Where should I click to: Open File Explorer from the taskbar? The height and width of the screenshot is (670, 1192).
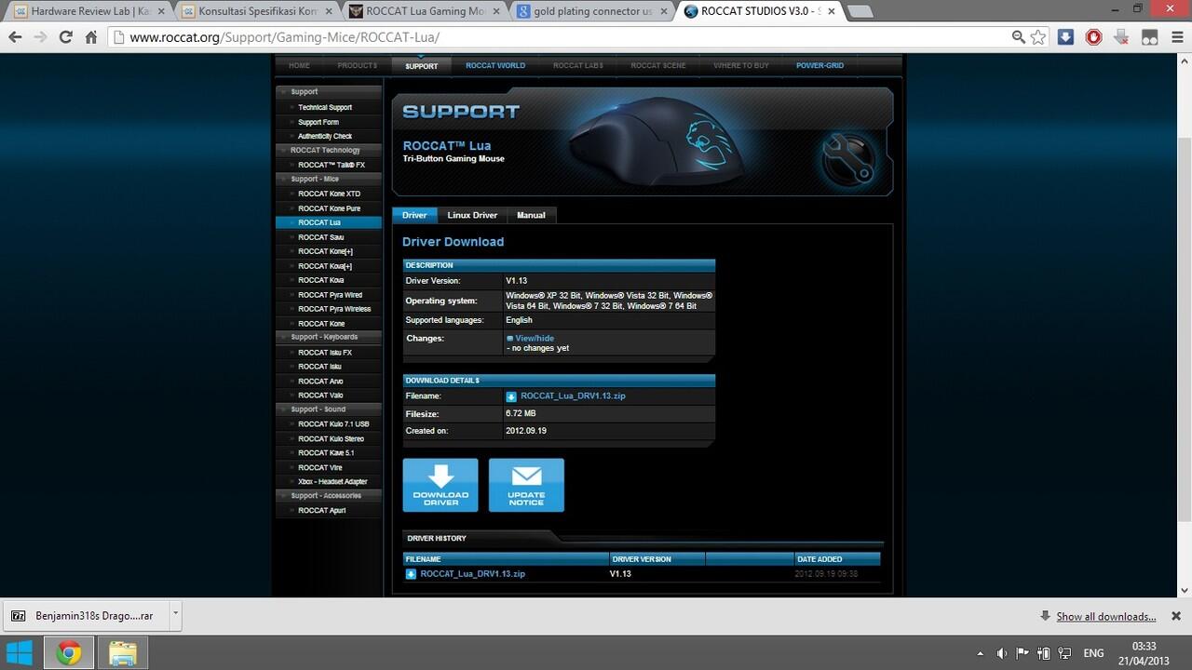123,653
